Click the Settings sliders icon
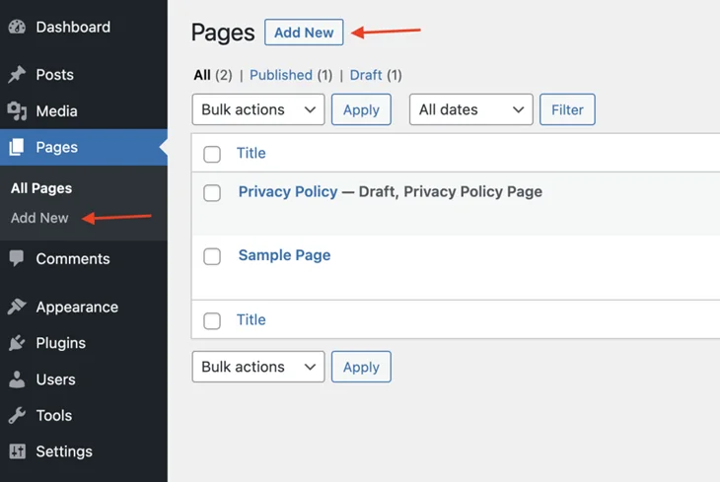The height and width of the screenshot is (482, 720). 18,451
